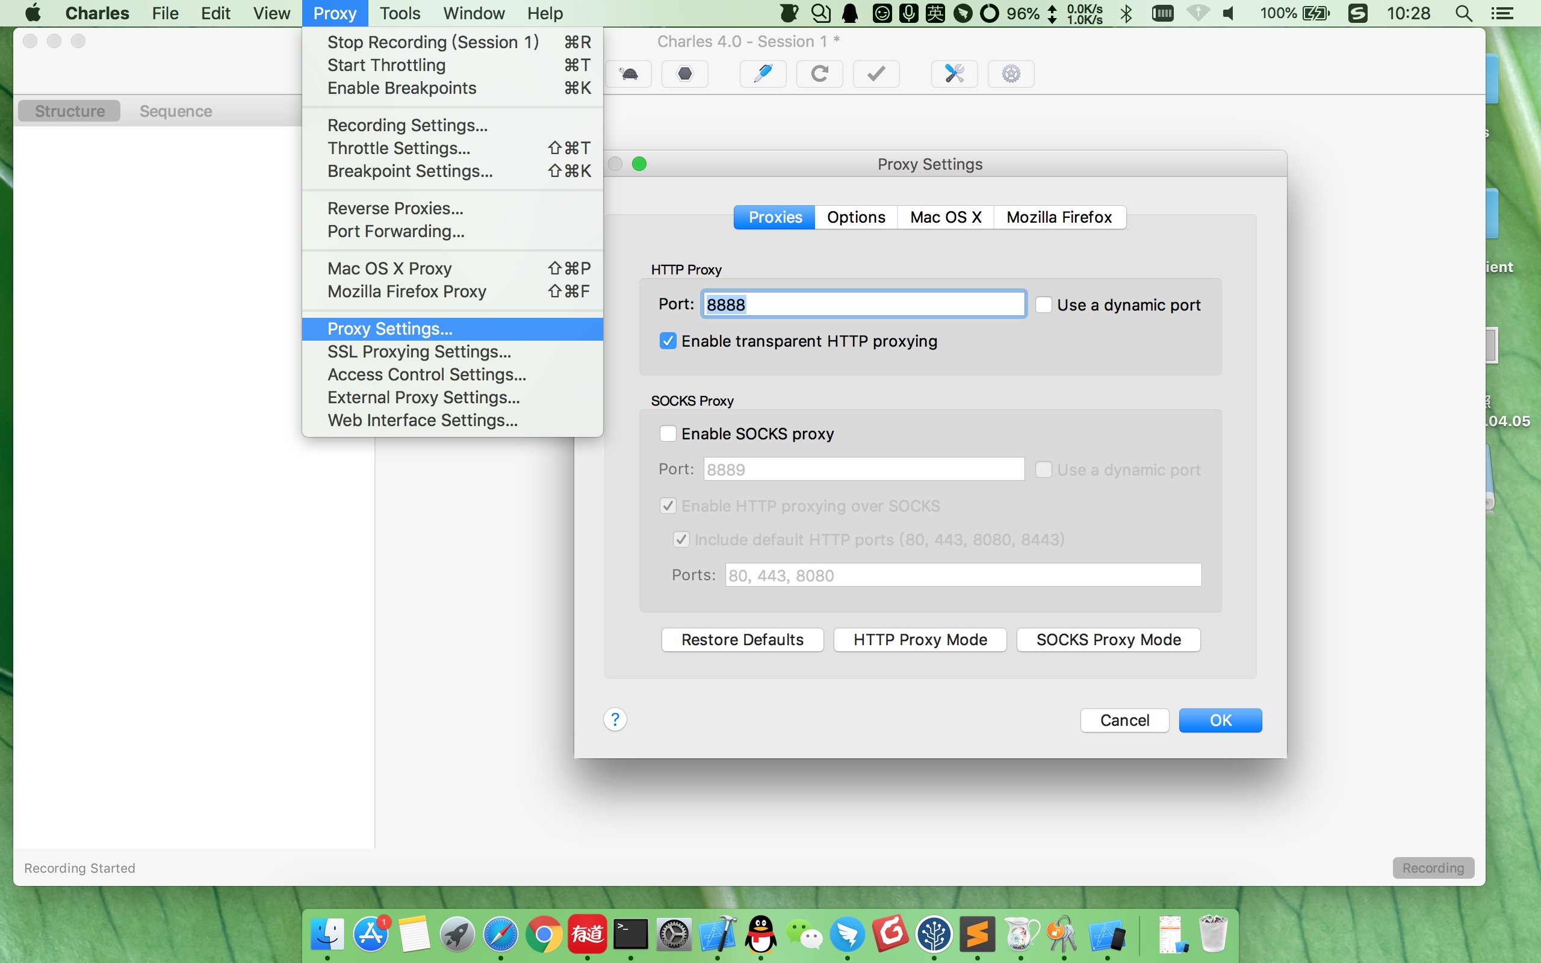The image size is (1541, 963).
Task: Open Reverse Proxies... menu item
Action: [452, 208]
